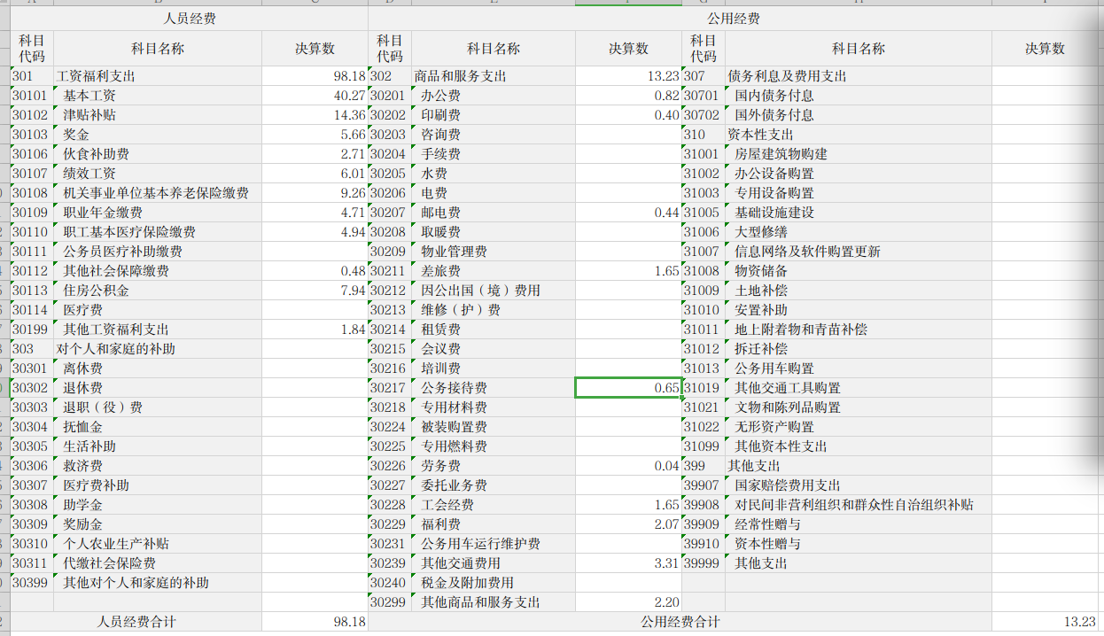
Task: Select the 办公设备购置 cell
Action: [858, 174]
